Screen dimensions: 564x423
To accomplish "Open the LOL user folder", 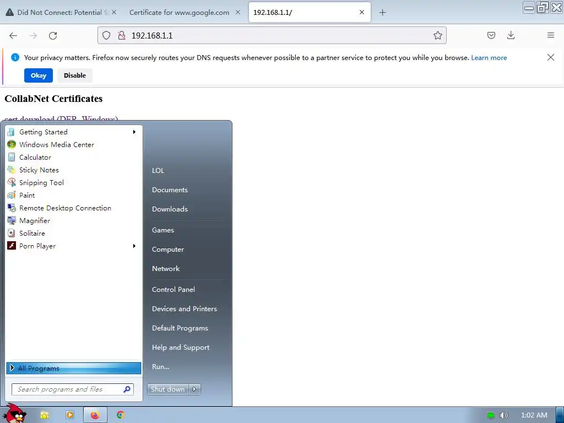I will pos(158,171).
